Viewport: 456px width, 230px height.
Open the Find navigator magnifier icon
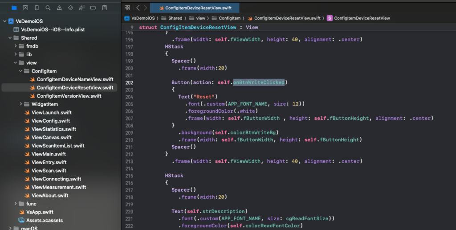tap(48, 8)
